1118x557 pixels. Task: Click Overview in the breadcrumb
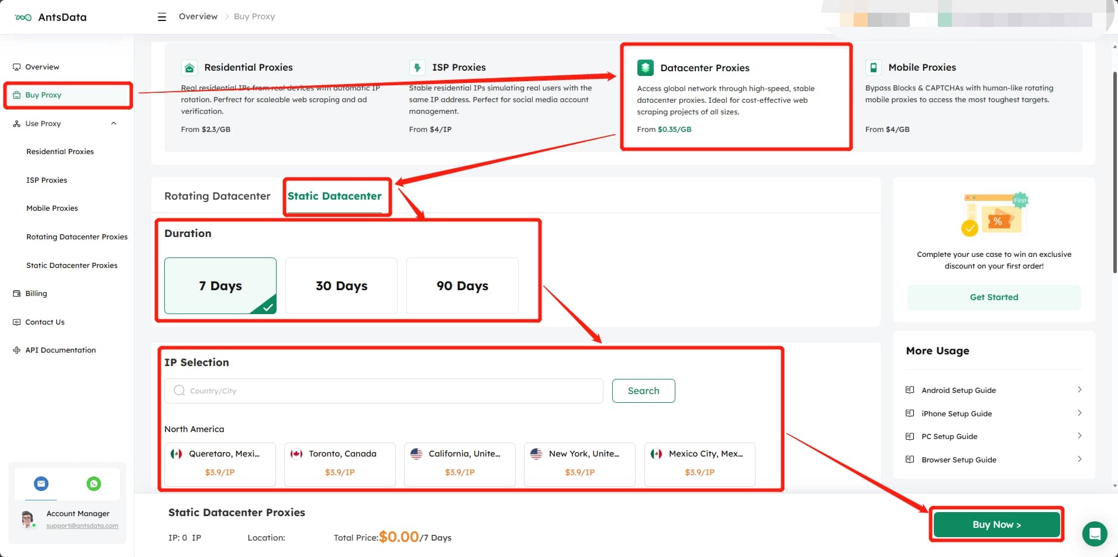click(198, 16)
